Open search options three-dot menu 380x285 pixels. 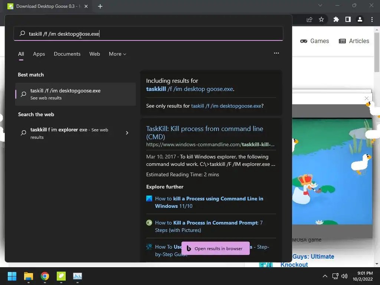click(x=276, y=53)
